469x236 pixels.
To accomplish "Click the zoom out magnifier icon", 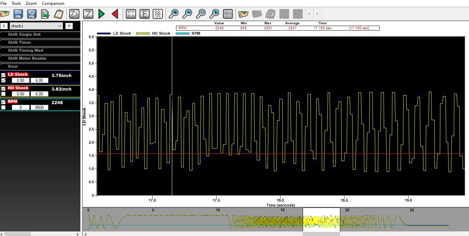I will (x=187, y=14).
